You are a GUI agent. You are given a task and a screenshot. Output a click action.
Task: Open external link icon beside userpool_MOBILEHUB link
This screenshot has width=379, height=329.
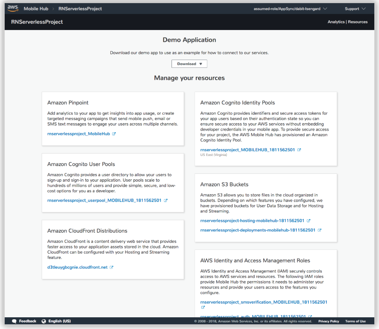[x=166, y=200]
